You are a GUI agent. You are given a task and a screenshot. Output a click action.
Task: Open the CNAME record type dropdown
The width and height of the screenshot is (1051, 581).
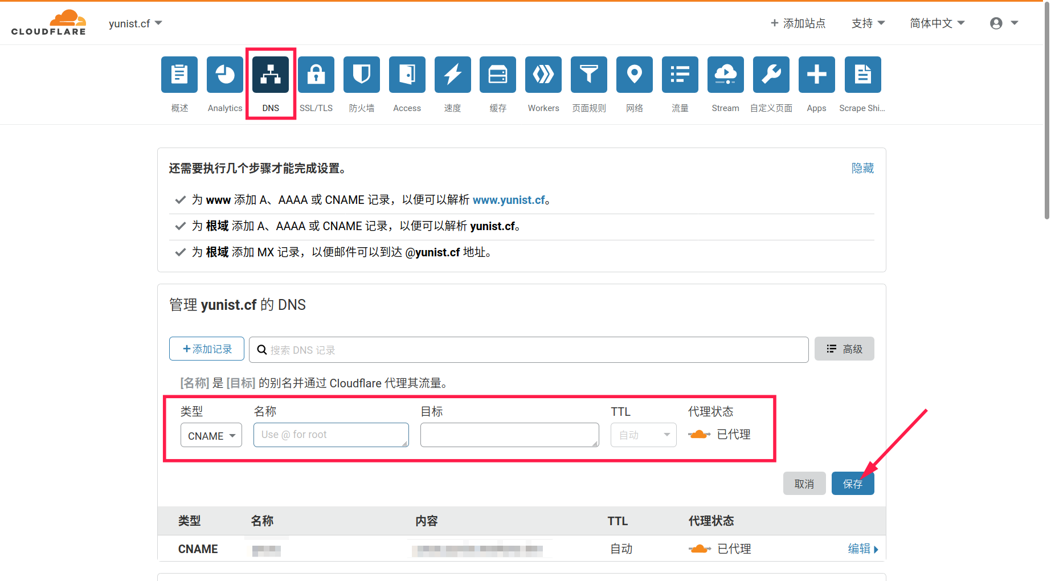coord(211,435)
